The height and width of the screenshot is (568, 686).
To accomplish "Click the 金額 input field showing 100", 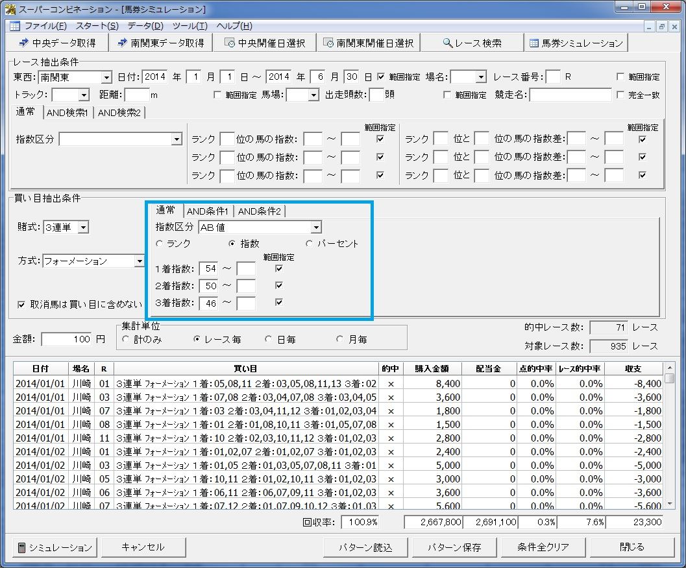I will tap(66, 339).
